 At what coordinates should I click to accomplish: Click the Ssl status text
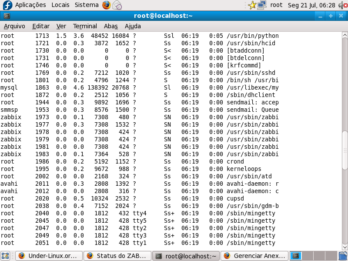click(x=169, y=36)
